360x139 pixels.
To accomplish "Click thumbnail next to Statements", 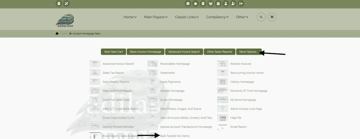I will 153,73.
